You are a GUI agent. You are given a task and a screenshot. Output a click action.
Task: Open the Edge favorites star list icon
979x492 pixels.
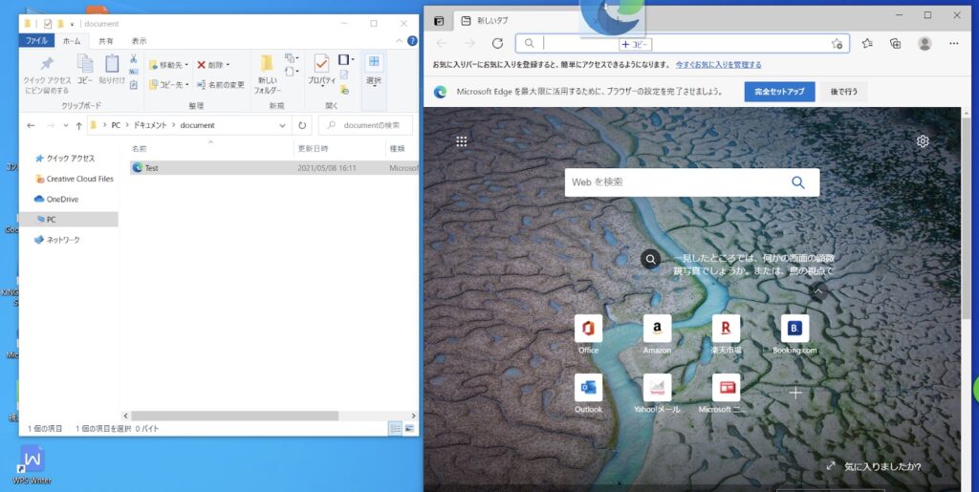[867, 43]
